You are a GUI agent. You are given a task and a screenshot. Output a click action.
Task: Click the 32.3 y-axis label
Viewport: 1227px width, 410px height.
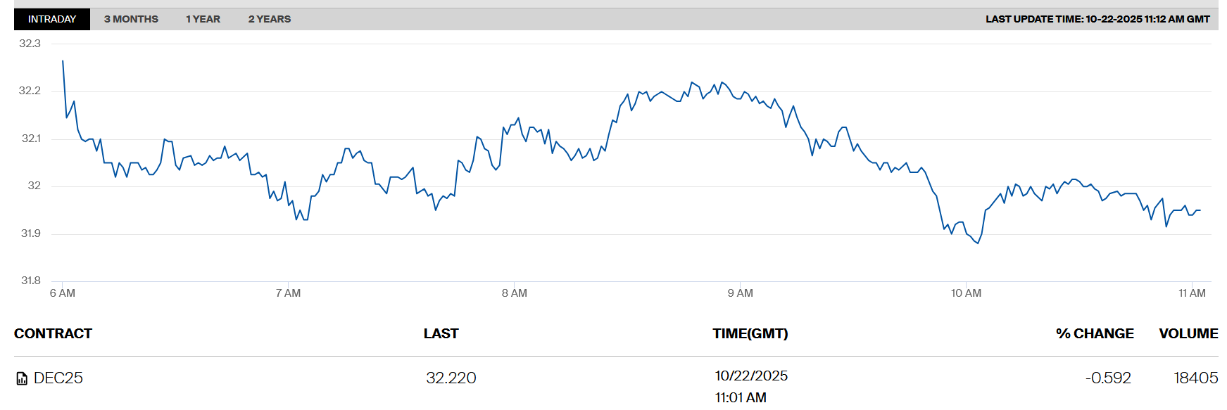(x=30, y=44)
